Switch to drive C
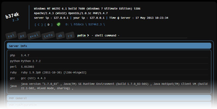 [39, 25]
